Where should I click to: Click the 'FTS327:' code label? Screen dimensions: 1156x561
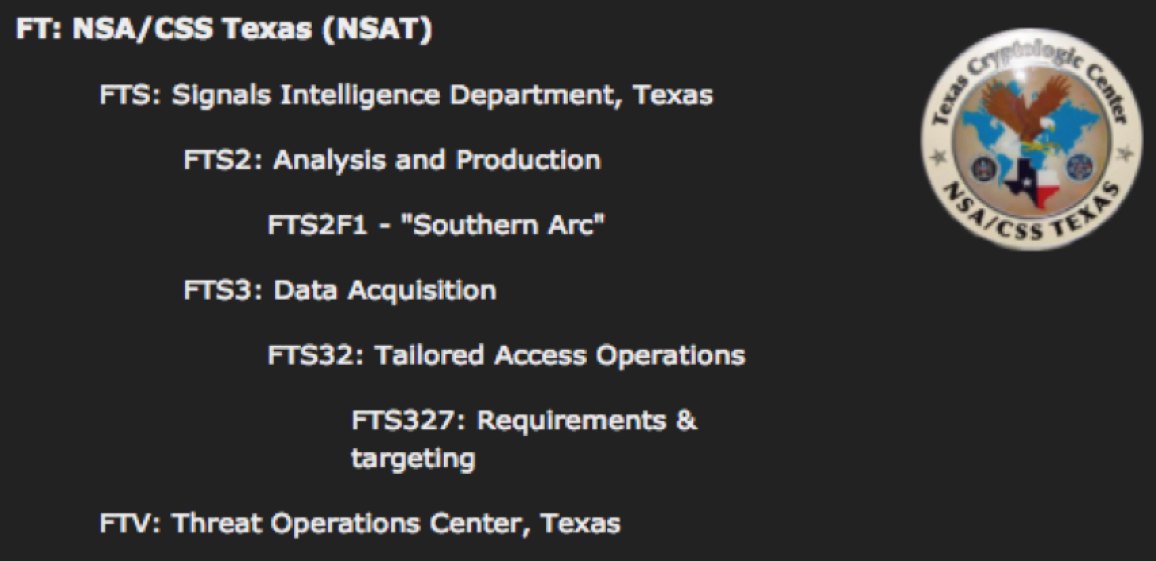click(x=408, y=420)
